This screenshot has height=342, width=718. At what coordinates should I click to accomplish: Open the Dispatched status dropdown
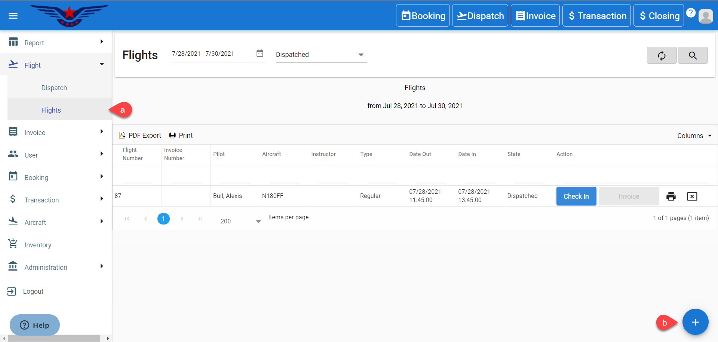(x=321, y=55)
